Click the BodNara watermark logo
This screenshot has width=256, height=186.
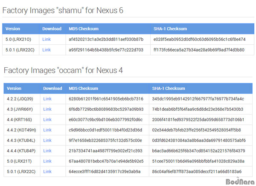pos(240,181)
